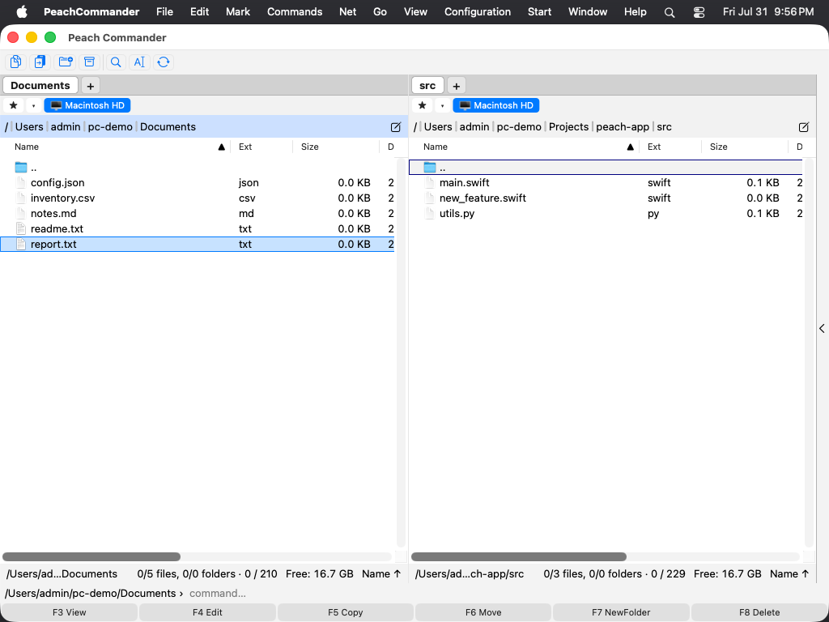
Task: Click peach-app in right panel path
Action: 623,127
